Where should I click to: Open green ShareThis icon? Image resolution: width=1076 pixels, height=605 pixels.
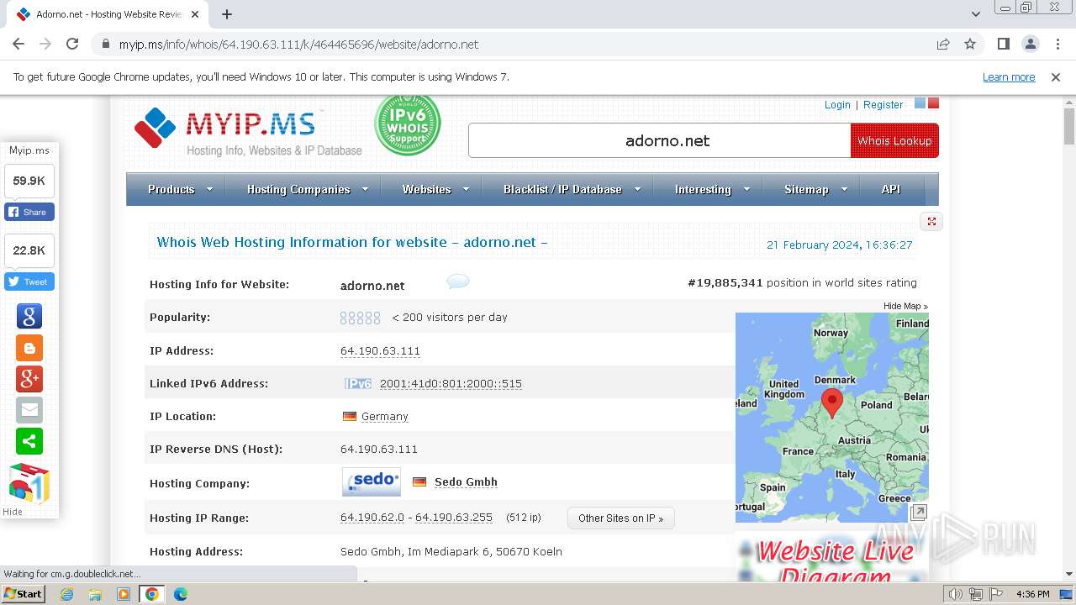click(x=29, y=440)
